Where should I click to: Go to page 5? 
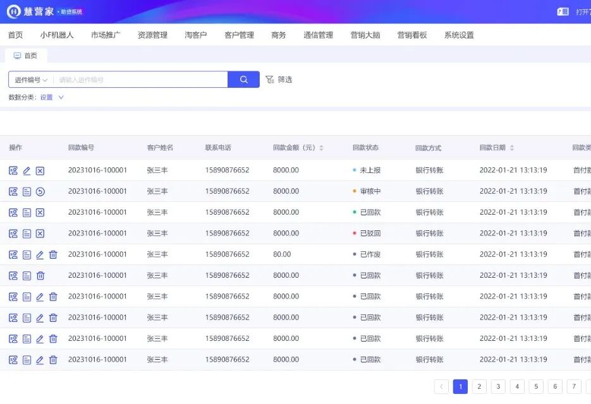(536, 387)
